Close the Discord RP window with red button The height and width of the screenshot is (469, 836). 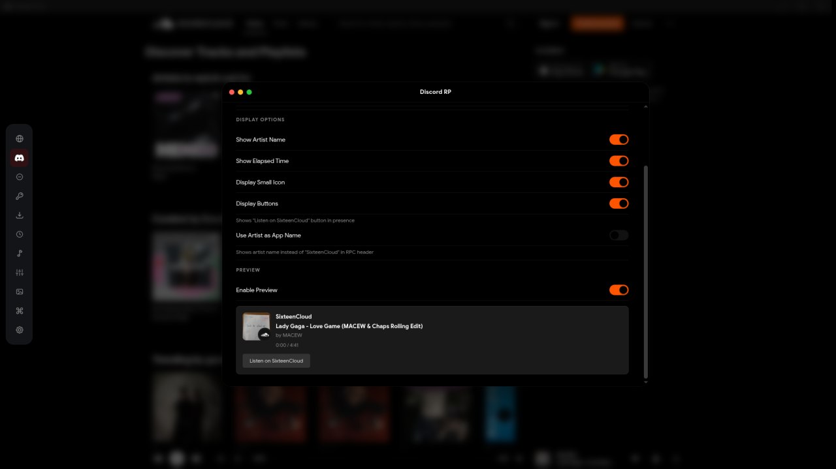coord(232,92)
